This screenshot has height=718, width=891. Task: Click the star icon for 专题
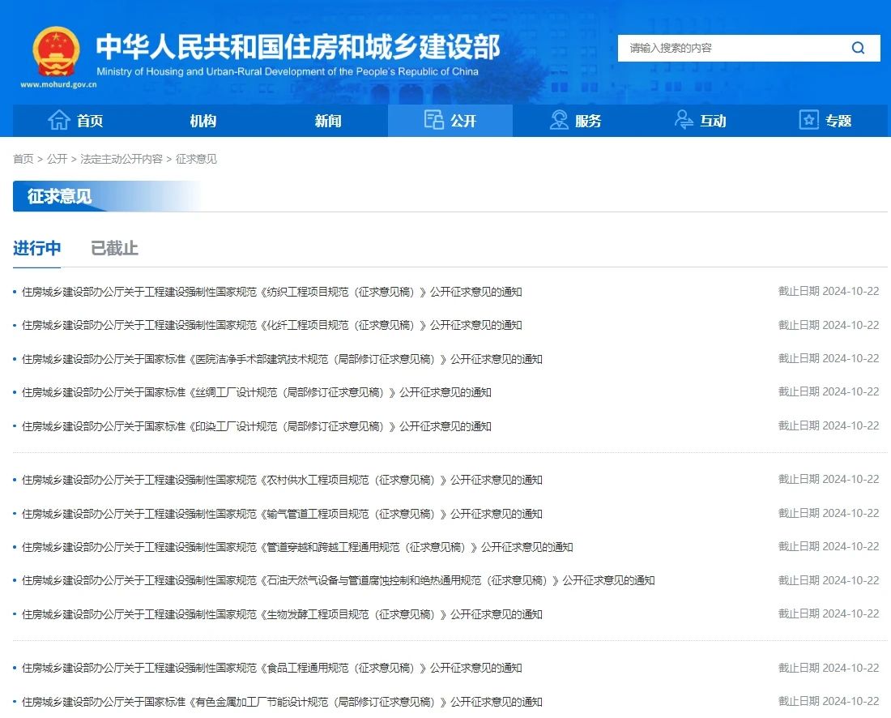click(x=808, y=121)
